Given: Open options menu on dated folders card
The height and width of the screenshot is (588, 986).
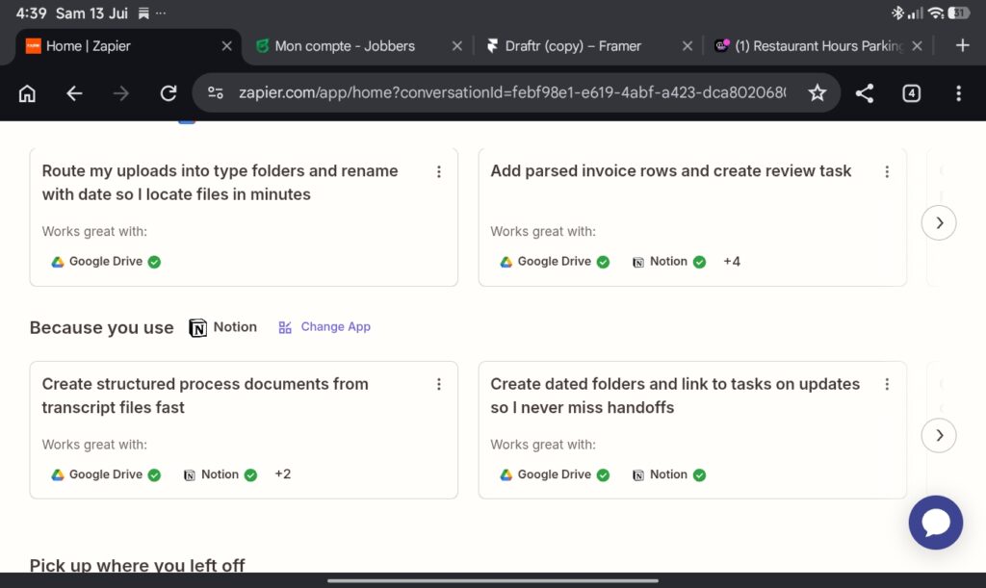Looking at the screenshot, I should pyautogui.click(x=887, y=384).
